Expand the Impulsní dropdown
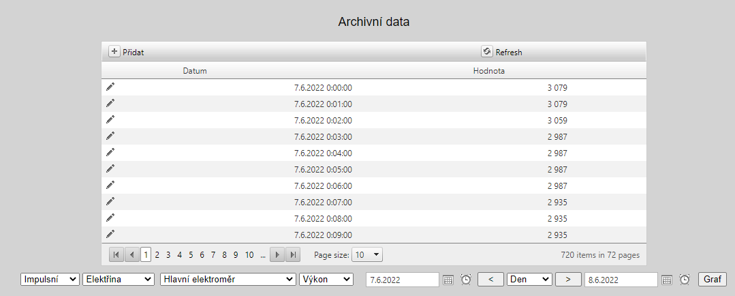 (50, 280)
